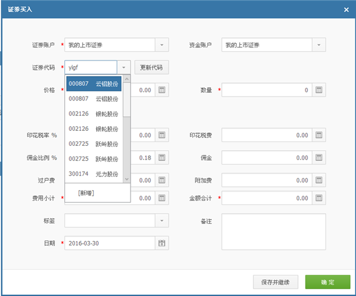The image size is (356, 296).
Task: Select highlighted 000807 云铝股份 entry
Action: [x=94, y=84]
